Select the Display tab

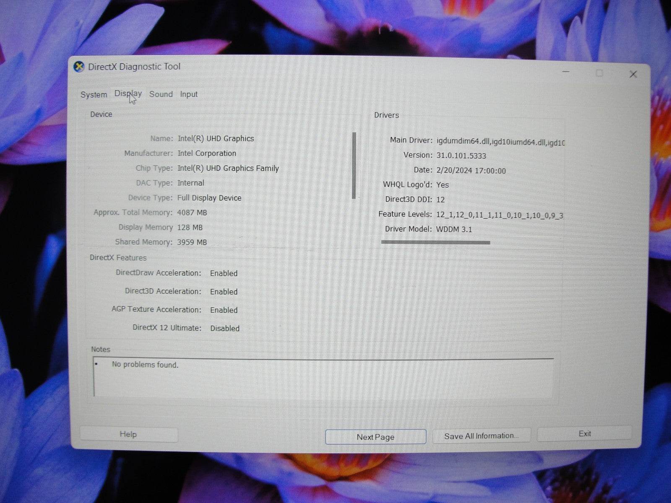(x=128, y=94)
